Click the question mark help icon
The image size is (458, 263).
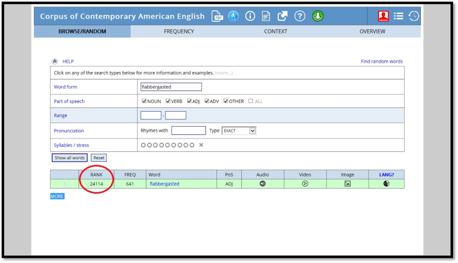(300, 16)
